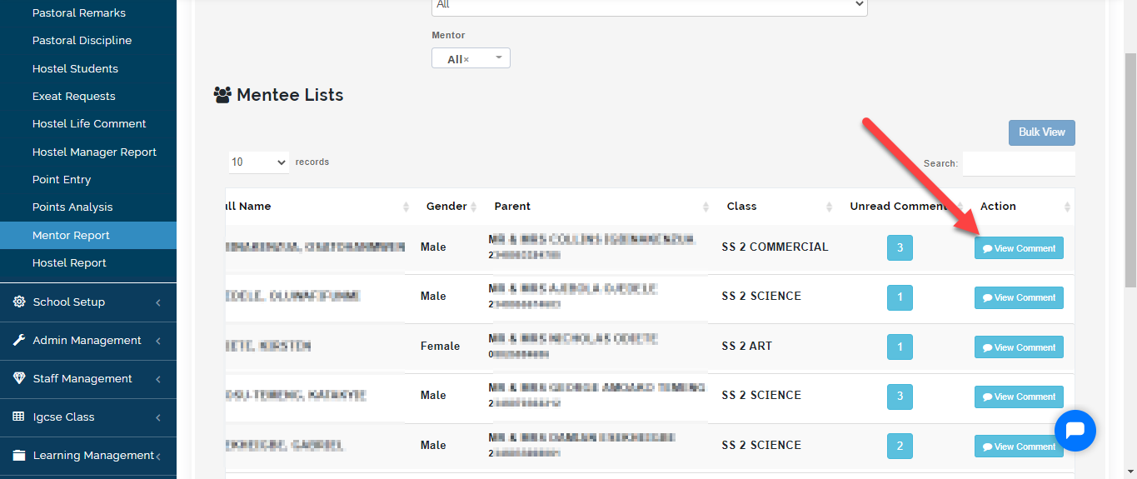The height and width of the screenshot is (479, 1137).
Task: View Comment for SS 2 ART student
Action: click(1019, 347)
